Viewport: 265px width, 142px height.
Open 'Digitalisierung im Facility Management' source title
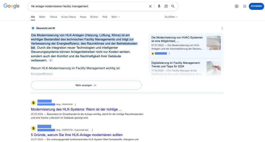[x=176, y=65]
